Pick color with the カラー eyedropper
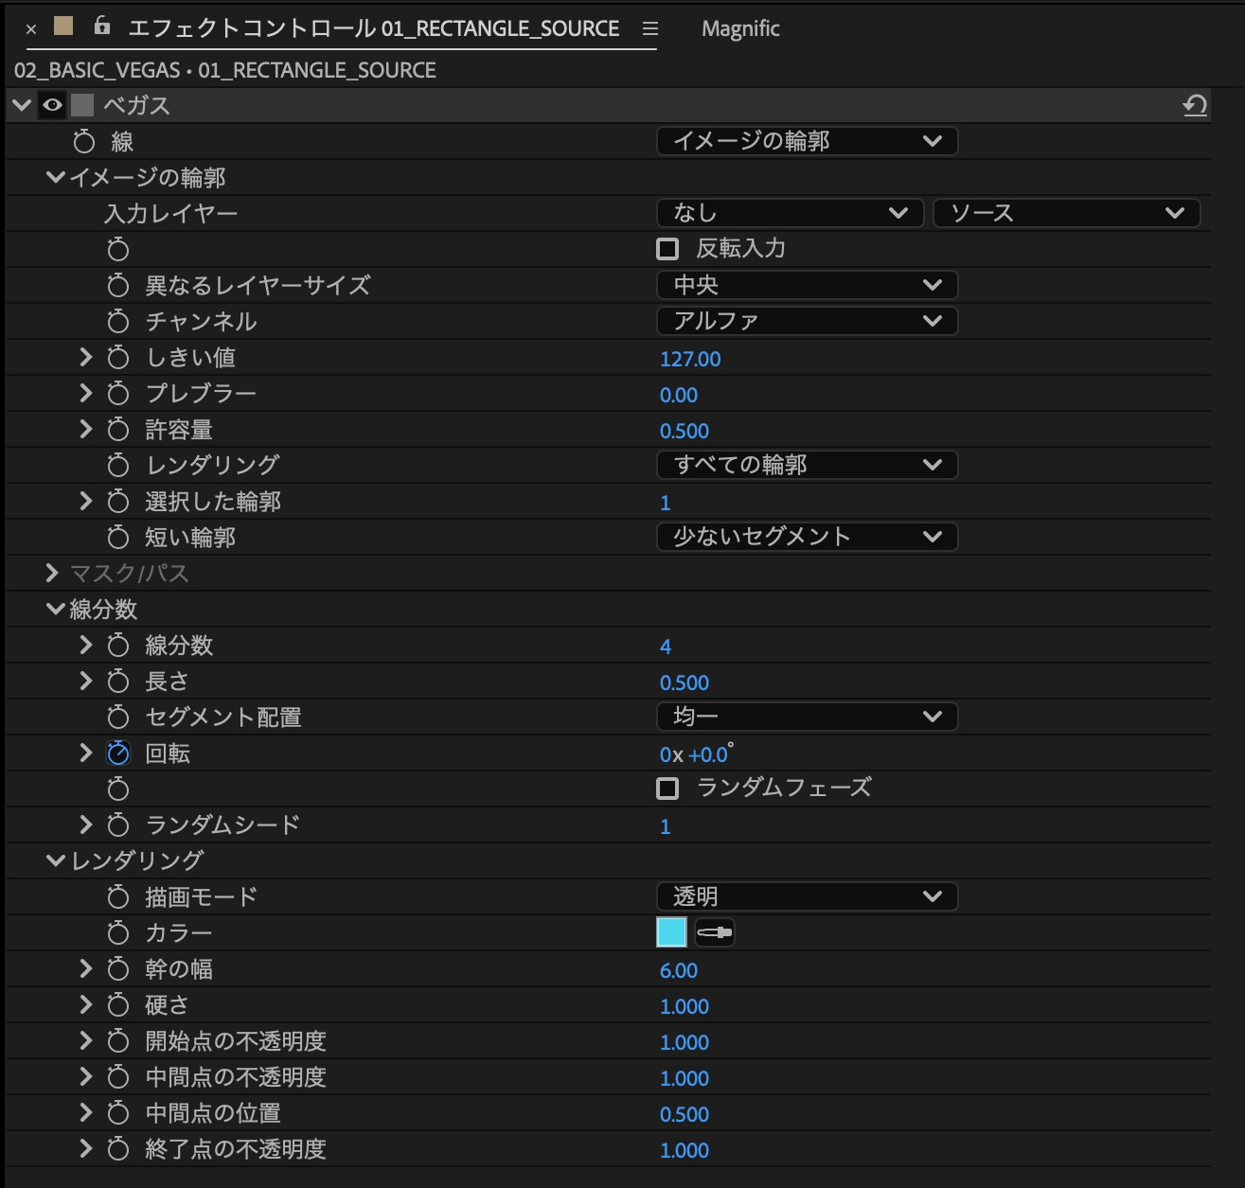The width and height of the screenshot is (1245, 1188). pos(715,932)
